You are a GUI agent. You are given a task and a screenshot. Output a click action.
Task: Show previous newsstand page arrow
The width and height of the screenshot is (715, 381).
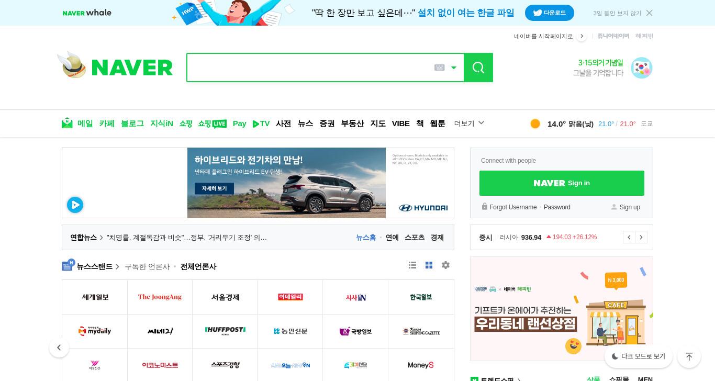[x=59, y=348]
